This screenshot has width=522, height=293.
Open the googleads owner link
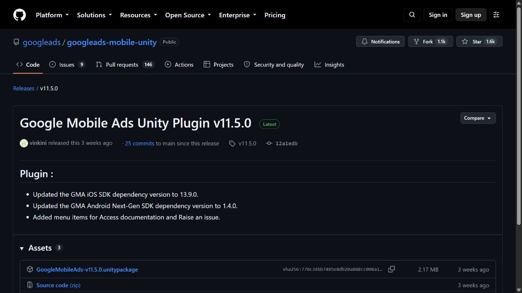pos(42,42)
